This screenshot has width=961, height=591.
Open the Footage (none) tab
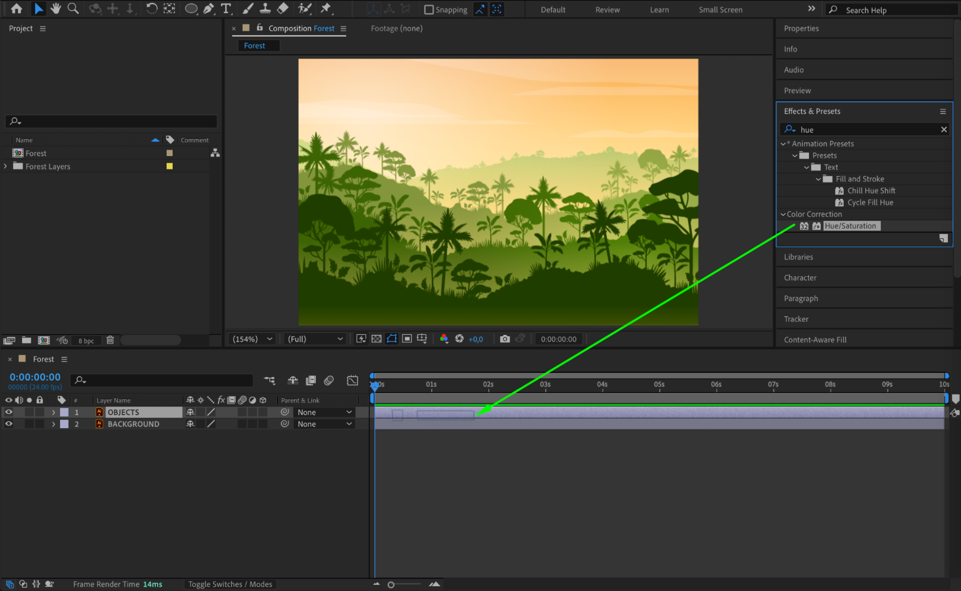[397, 28]
